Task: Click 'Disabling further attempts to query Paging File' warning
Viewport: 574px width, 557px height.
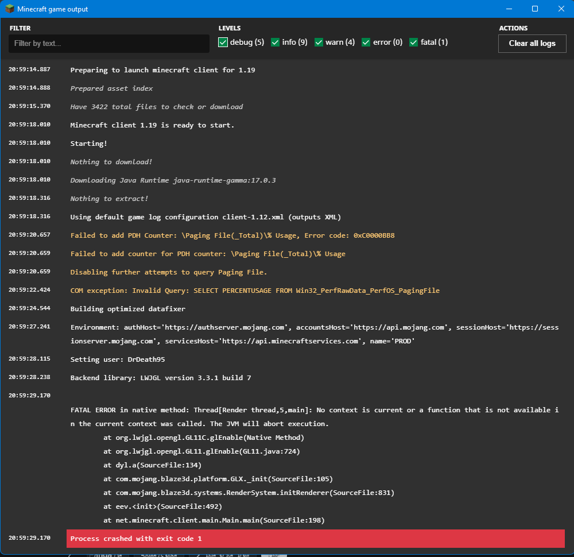Action: [168, 272]
